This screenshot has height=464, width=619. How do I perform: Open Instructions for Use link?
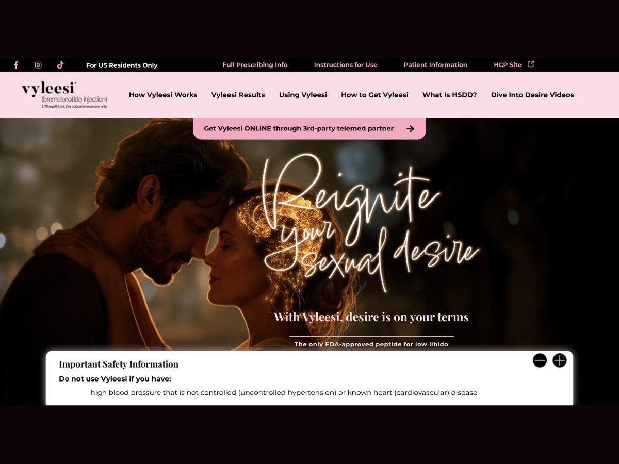pyautogui.click(x=346, y=65)
